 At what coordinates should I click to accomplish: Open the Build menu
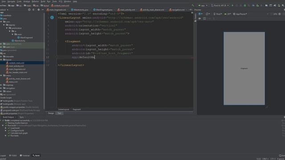43,1
